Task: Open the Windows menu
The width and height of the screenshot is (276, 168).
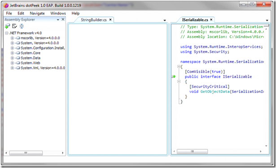Action: [x=58, y=13]
